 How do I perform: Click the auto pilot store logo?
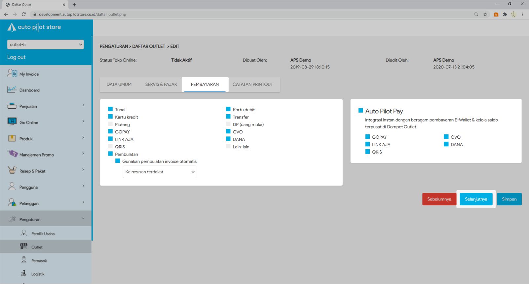tap(34, 27)
